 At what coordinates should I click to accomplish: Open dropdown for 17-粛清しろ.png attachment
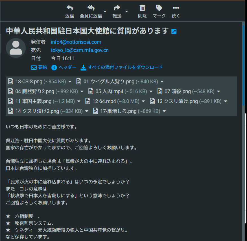[x=164, y=111]
